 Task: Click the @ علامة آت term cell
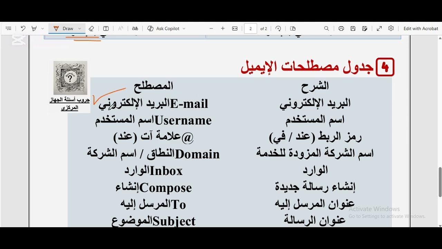tap(153, 137)
